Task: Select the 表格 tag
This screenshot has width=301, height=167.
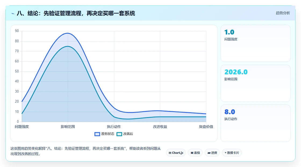Action: [195, 153]
